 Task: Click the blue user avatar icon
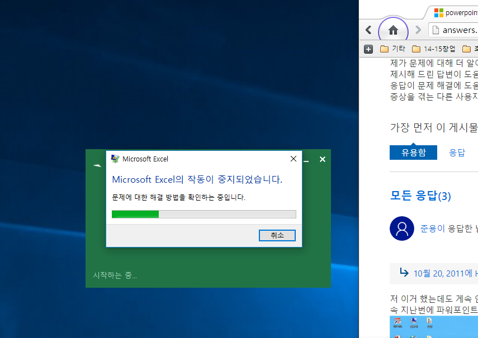pyautogui.click(x=402, y=228)
